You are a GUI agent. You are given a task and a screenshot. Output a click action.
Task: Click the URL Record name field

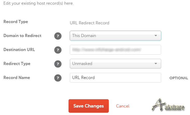(115, 78)
